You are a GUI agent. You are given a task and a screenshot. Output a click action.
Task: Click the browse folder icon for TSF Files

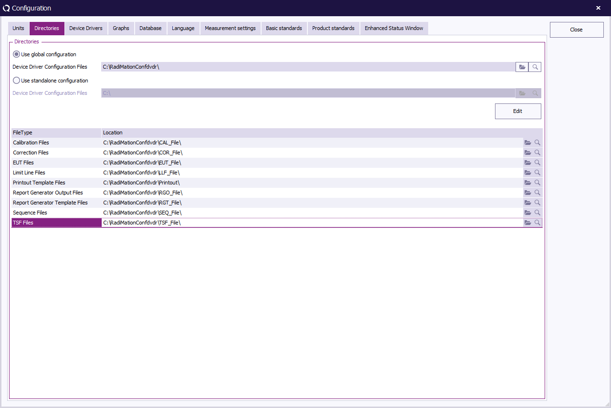click(x=528, y=223)
